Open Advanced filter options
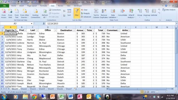The height and width of the screenshot is (100, 178). tap(86, 17)
